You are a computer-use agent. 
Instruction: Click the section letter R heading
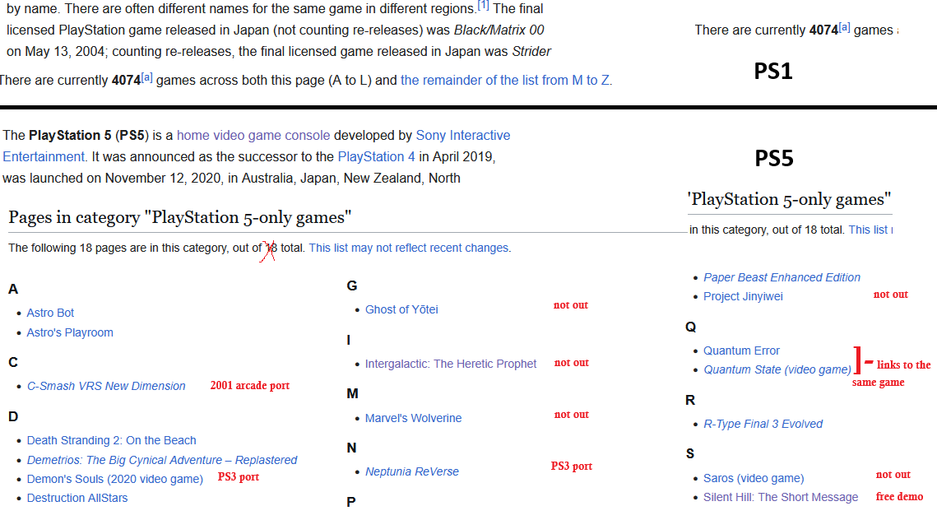(x=690, y=400)
